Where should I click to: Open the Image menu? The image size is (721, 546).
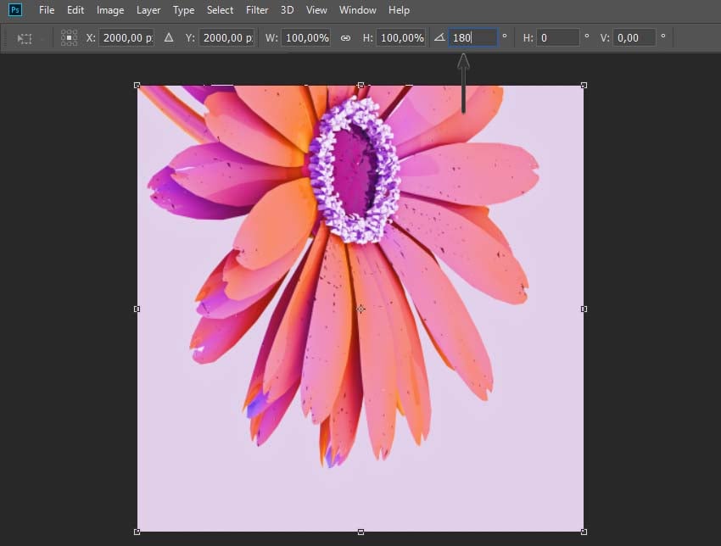click(x=110, y=10)
